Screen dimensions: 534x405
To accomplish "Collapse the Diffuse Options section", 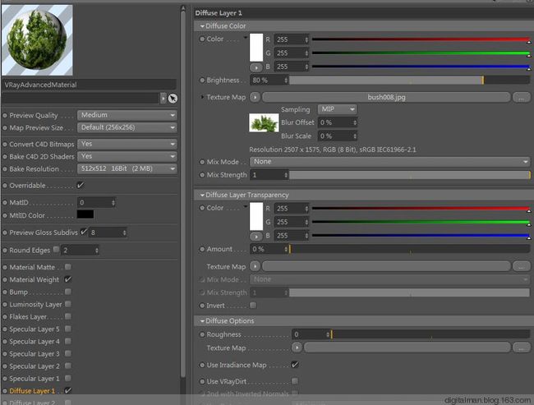I will [x=202, y=321].
